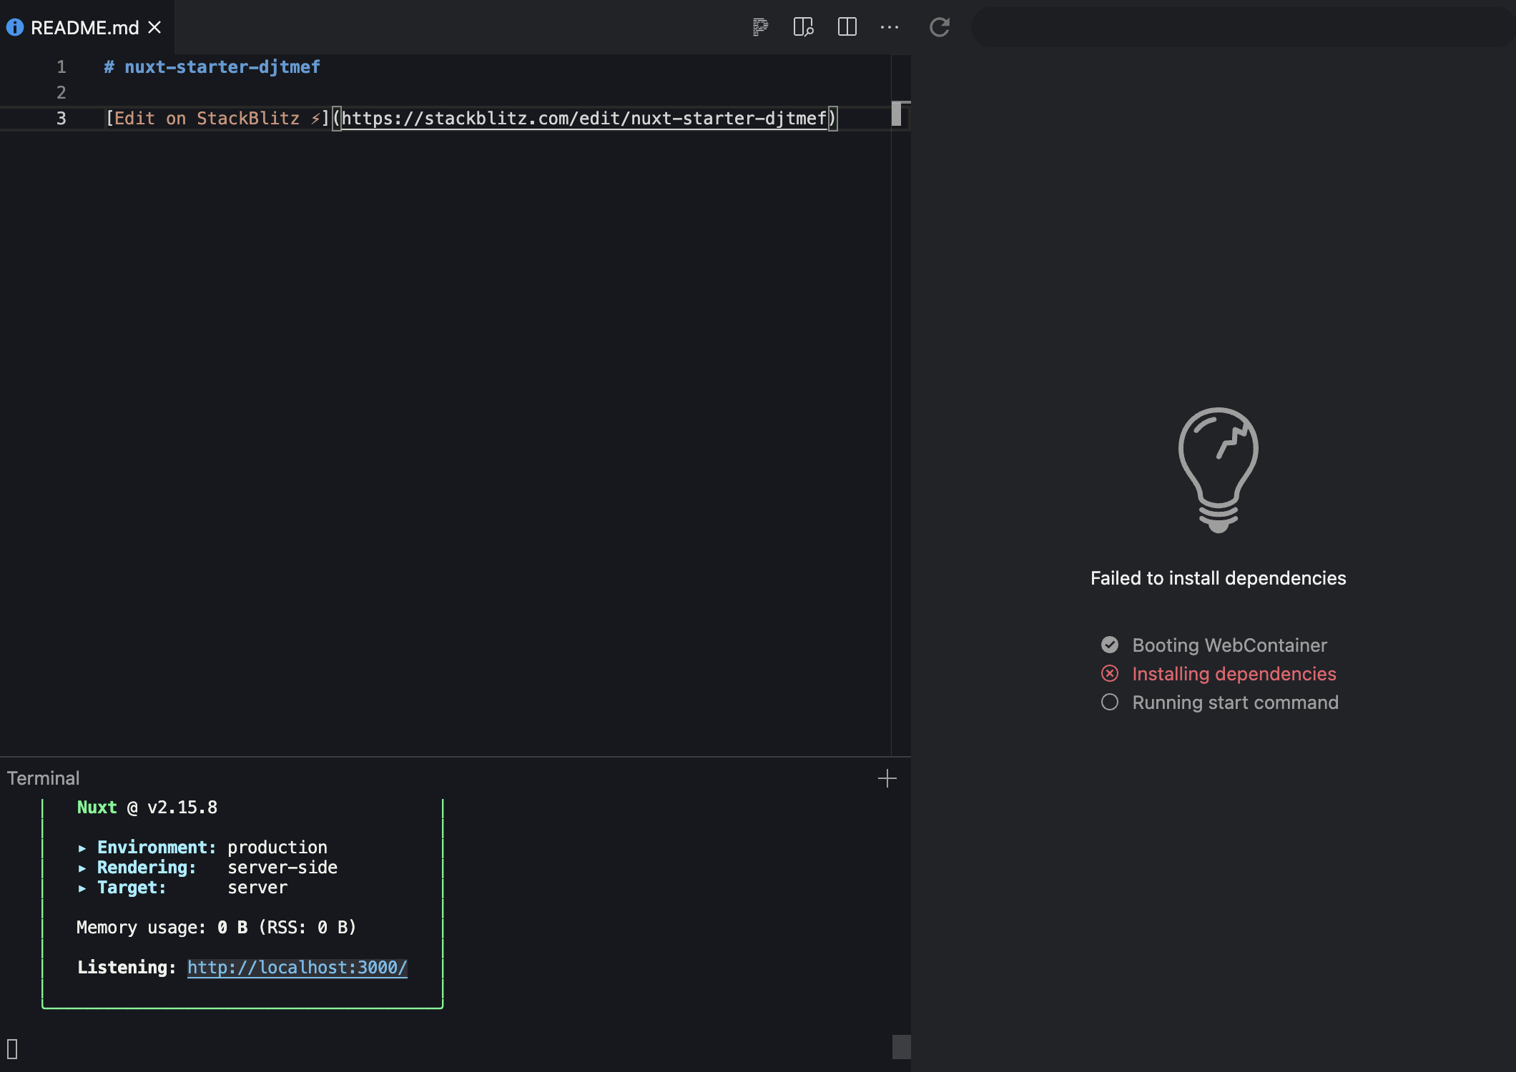The image size is (1516, 1072).
Task: Refresh the preview pane
Action: pyautogui.click(x=940, y=27)
